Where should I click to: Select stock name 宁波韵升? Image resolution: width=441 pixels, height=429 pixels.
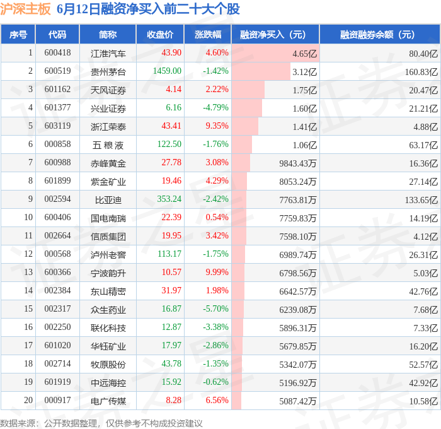pos(108,273)
